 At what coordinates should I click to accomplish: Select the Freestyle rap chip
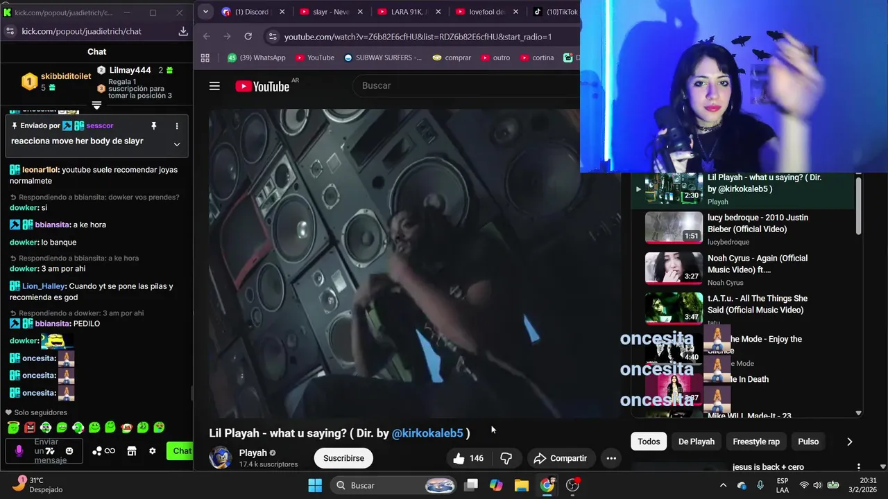point(756,441)
